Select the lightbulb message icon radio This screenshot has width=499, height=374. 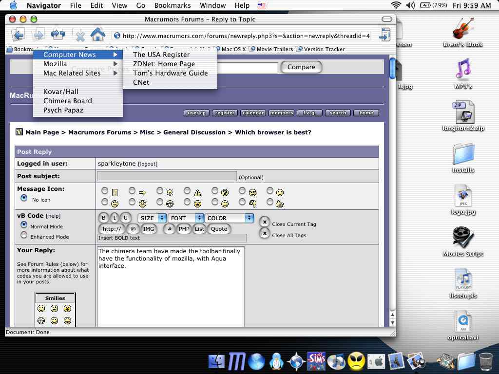(160, 190)
